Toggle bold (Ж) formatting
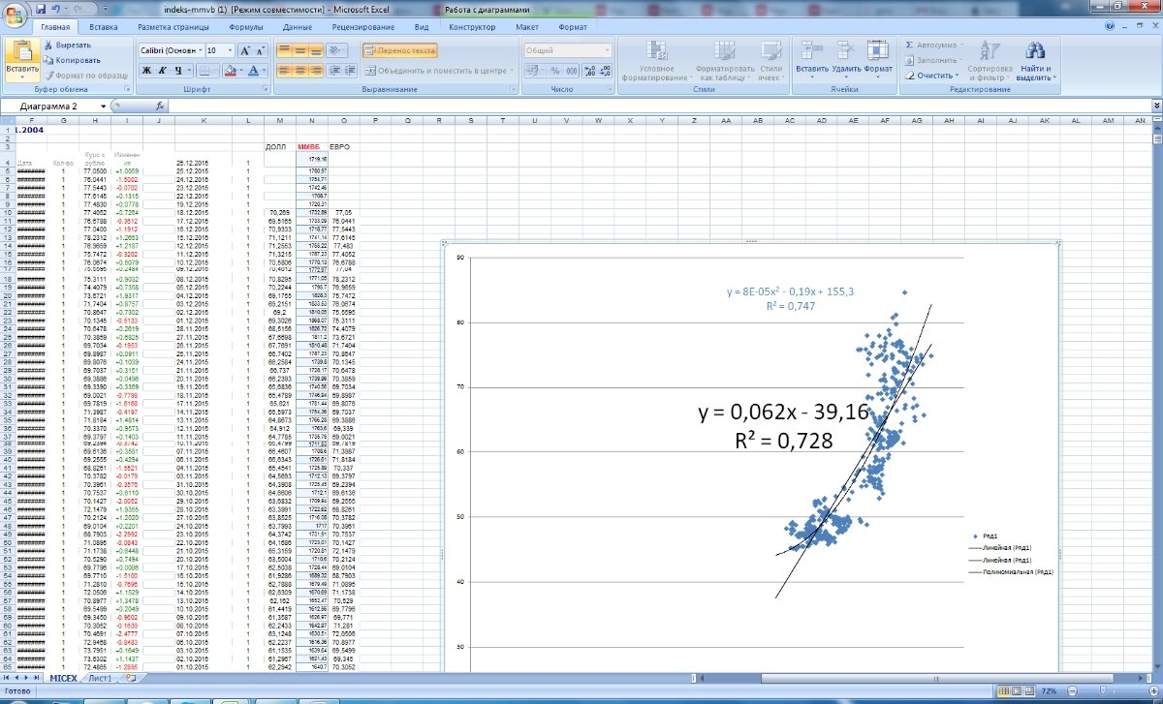The image size is (1163, 704). tap(147, 71)
